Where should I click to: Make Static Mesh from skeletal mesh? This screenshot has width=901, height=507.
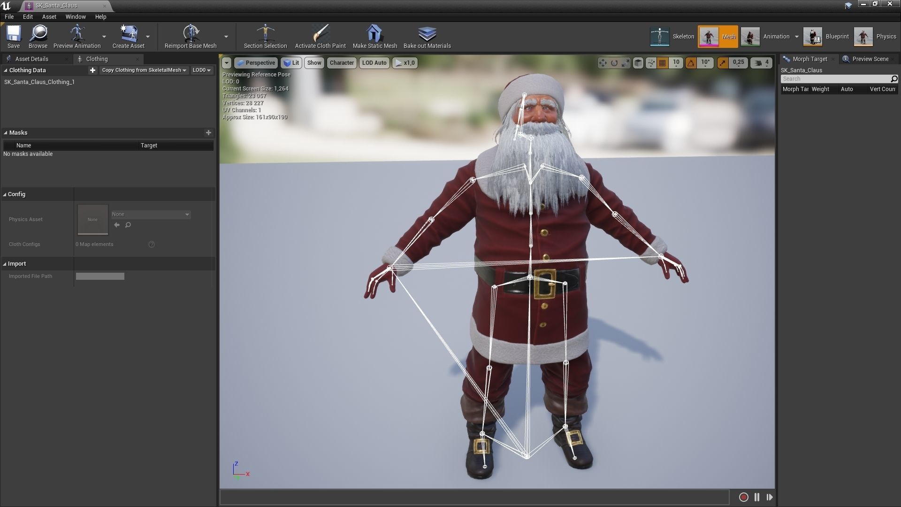tap(374, 37)
